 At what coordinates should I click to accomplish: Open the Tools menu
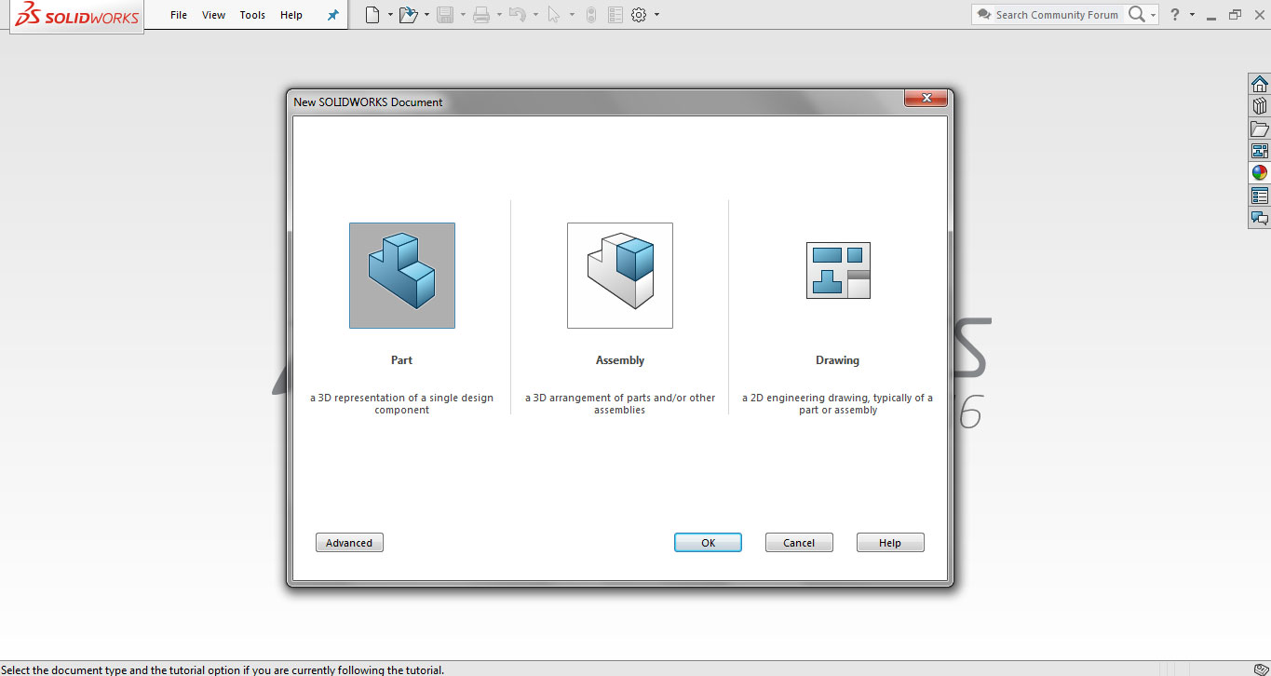point(252,15)
